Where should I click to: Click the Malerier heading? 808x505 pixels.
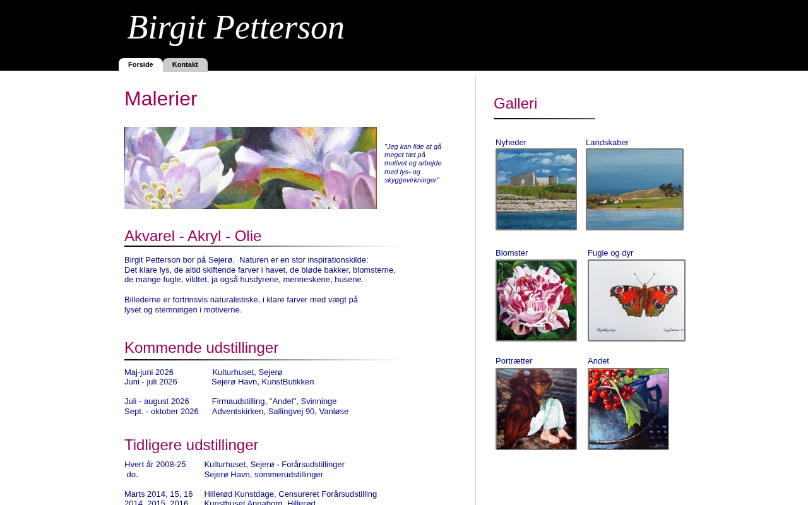pos(161,98)
